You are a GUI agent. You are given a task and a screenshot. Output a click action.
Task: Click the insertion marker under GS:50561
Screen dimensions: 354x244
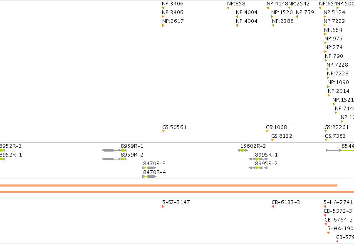[163, 132]
